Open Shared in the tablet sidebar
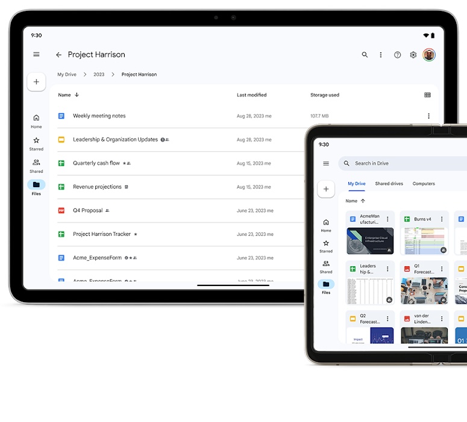This screenshot has height=422, width=467. tap(36, 166)
